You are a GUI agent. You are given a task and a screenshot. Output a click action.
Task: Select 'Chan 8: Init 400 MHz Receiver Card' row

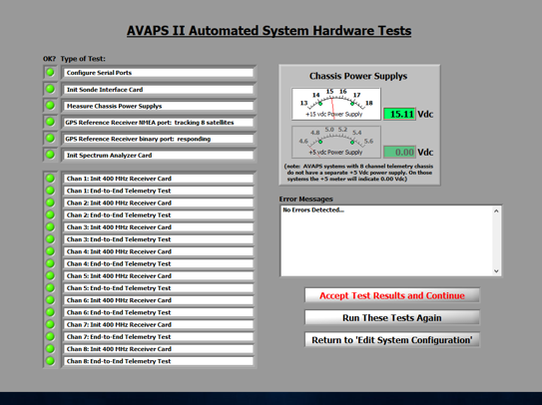(158, 349)
